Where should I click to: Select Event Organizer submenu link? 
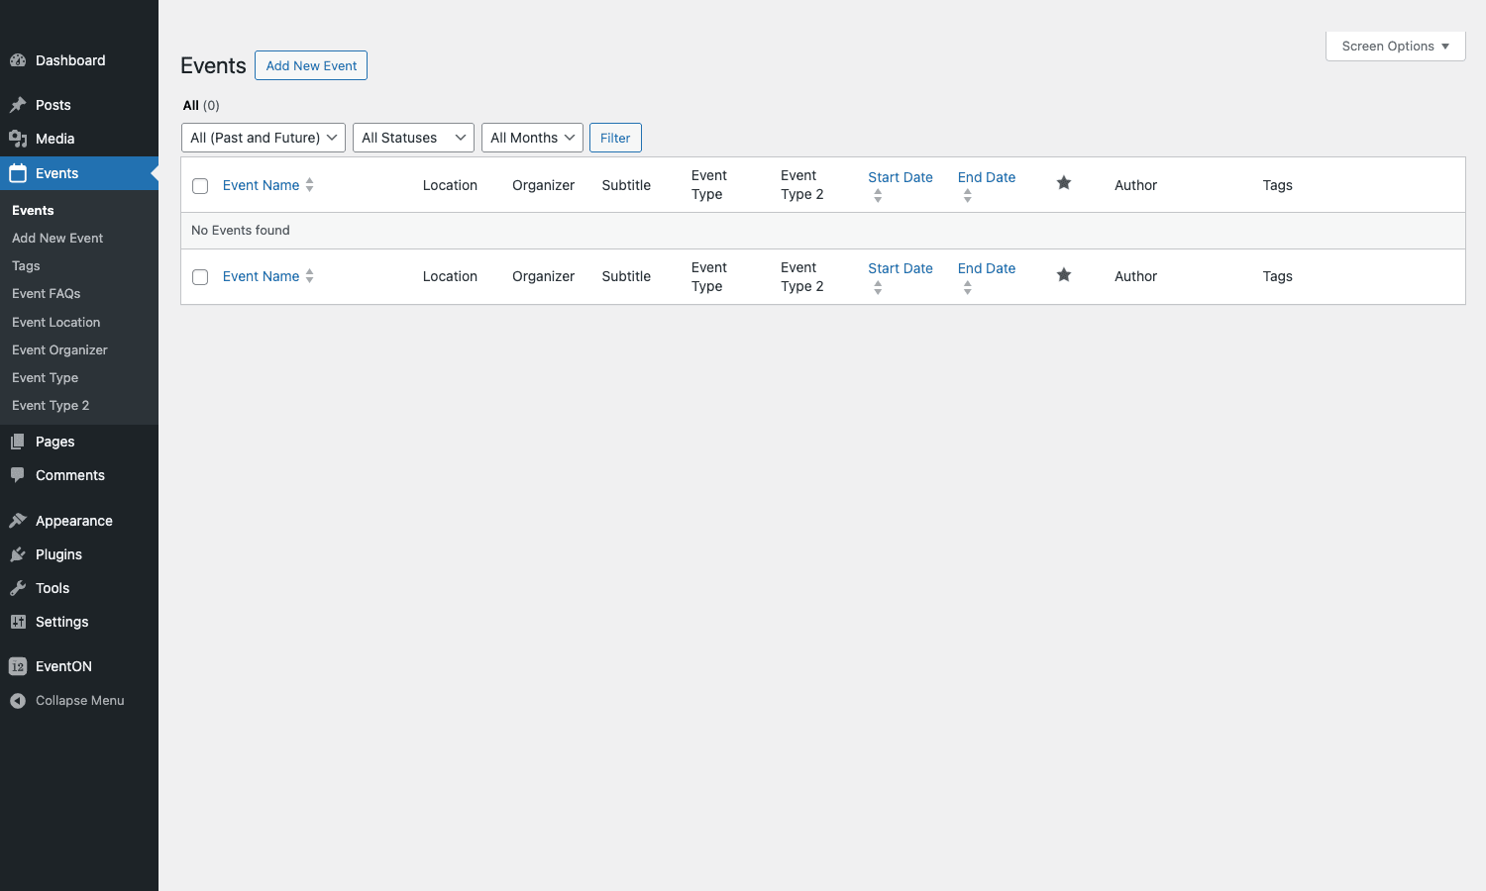(59, 349)
